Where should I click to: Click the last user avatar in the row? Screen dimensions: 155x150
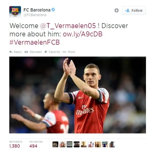112,145
